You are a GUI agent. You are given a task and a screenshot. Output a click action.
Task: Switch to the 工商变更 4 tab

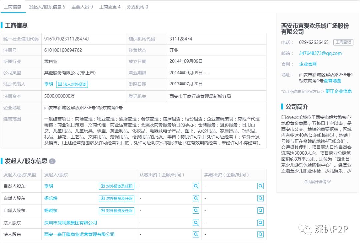click(x=110, y=7)
